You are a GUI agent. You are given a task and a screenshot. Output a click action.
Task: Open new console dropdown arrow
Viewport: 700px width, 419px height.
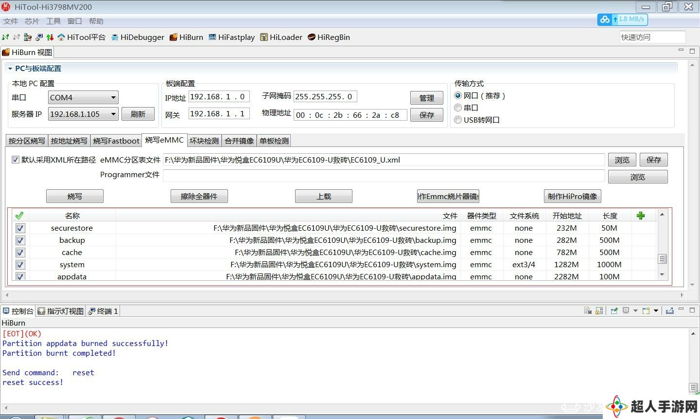pyautogui.click(x=656, y=310)
